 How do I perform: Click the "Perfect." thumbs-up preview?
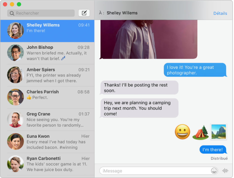(x=37, y=98)
